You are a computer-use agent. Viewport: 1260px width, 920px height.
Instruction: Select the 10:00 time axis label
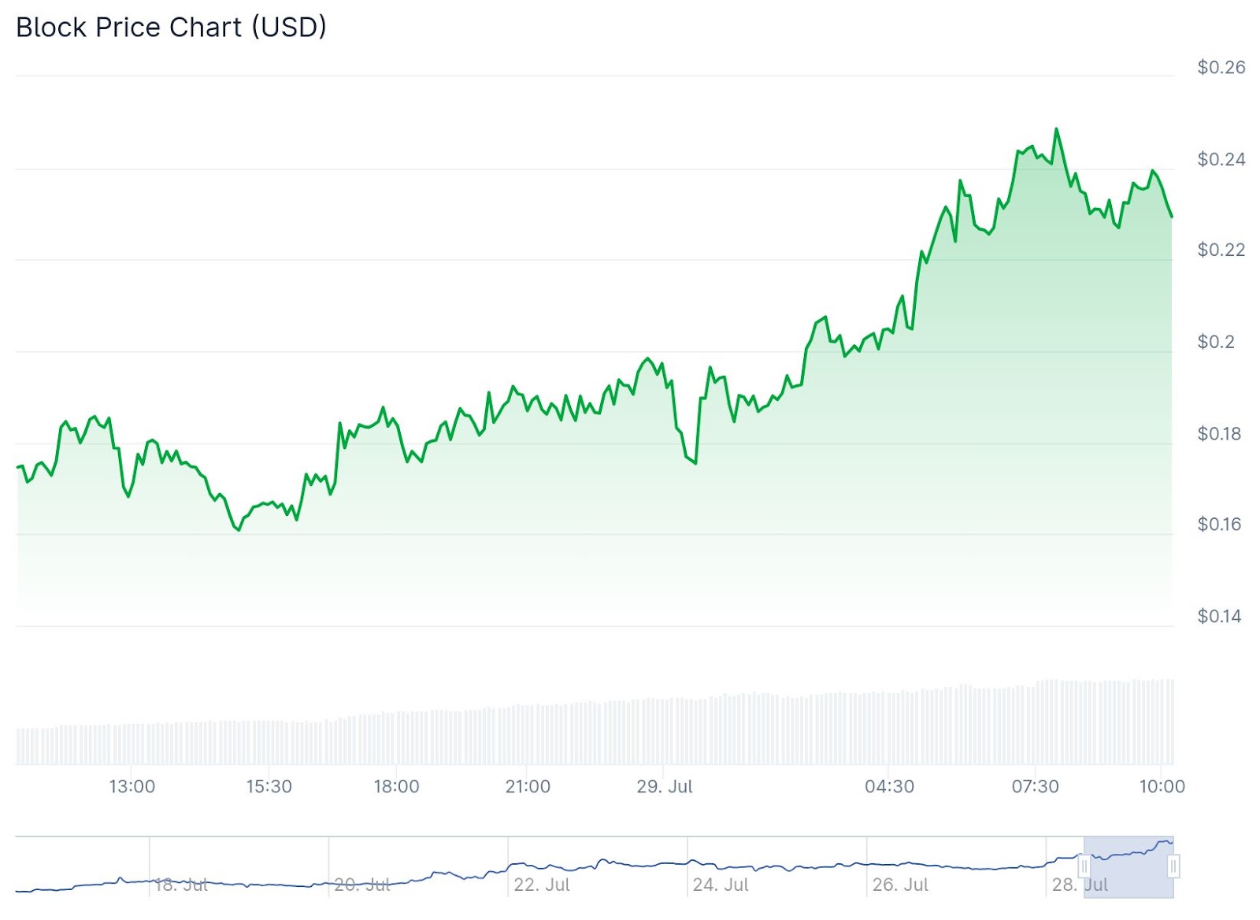[x=1162, y=786]
